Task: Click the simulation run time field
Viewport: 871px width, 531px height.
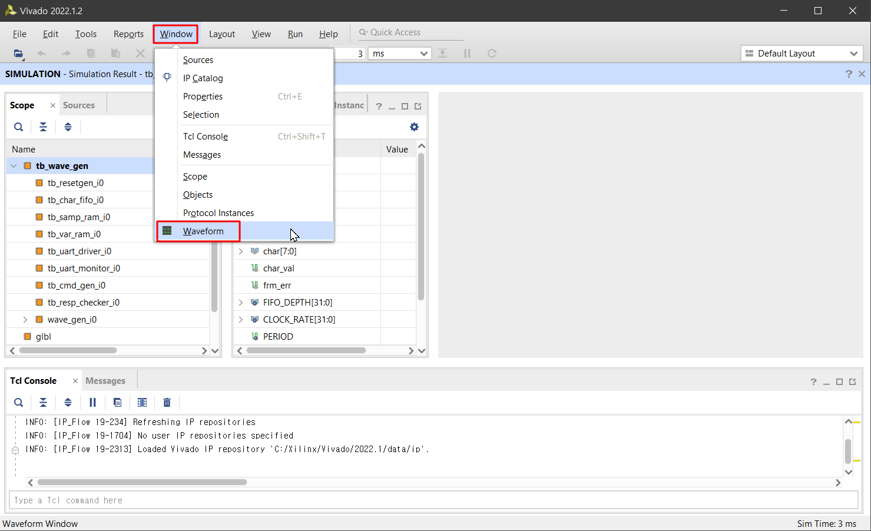Action: 350,54
